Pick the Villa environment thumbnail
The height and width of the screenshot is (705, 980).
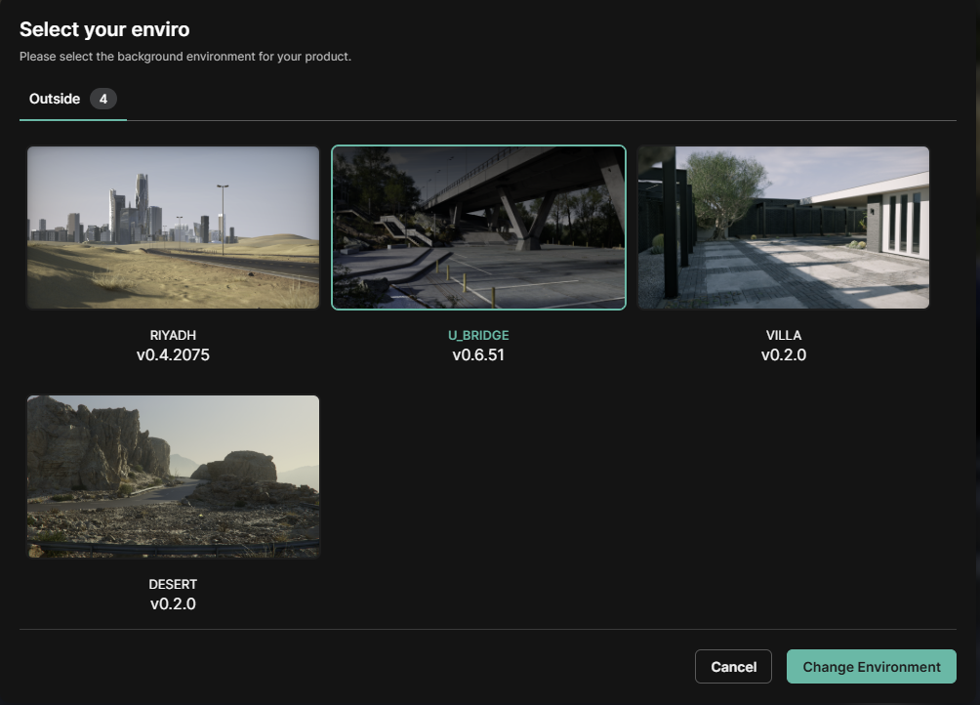click(783, 228)
